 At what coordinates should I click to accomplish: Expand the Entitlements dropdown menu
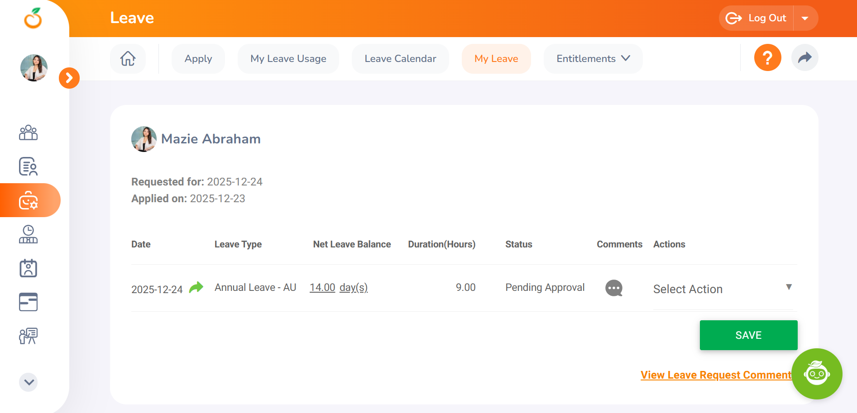(x=593, y=59)
